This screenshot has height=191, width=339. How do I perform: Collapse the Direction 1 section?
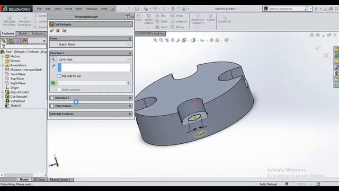[x=130, y=53]
